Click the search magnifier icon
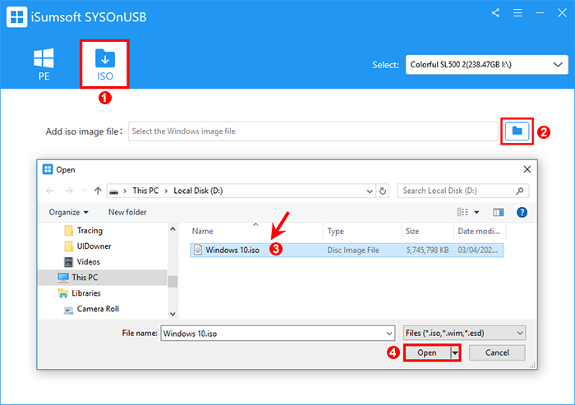The width and height of the screenshot is (575, 405). 520,191
